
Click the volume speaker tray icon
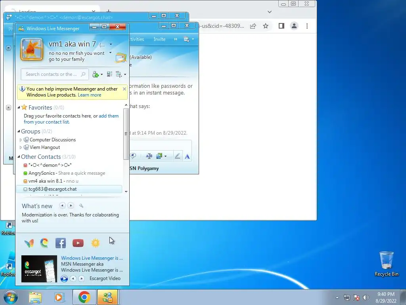(x=366, y=297)
